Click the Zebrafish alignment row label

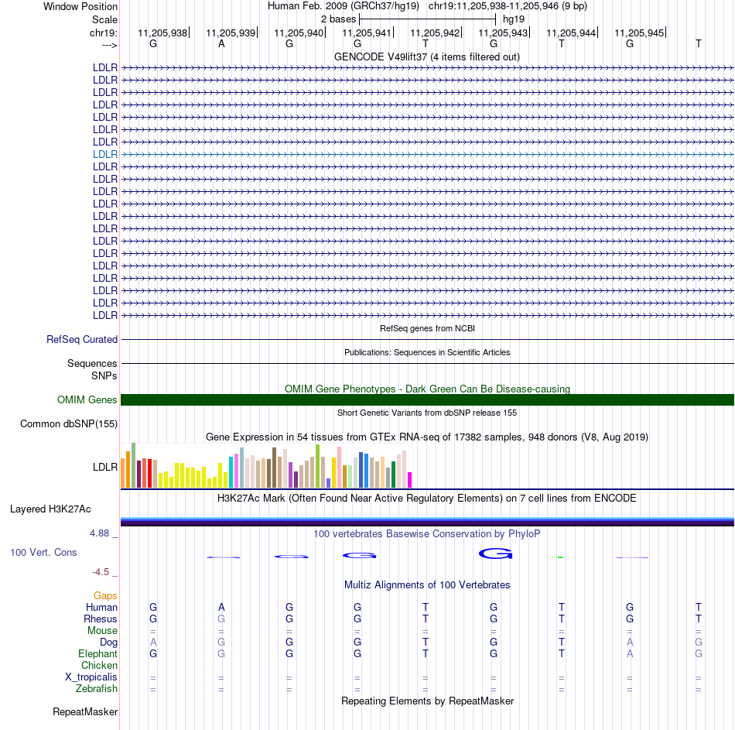(97, 689)
